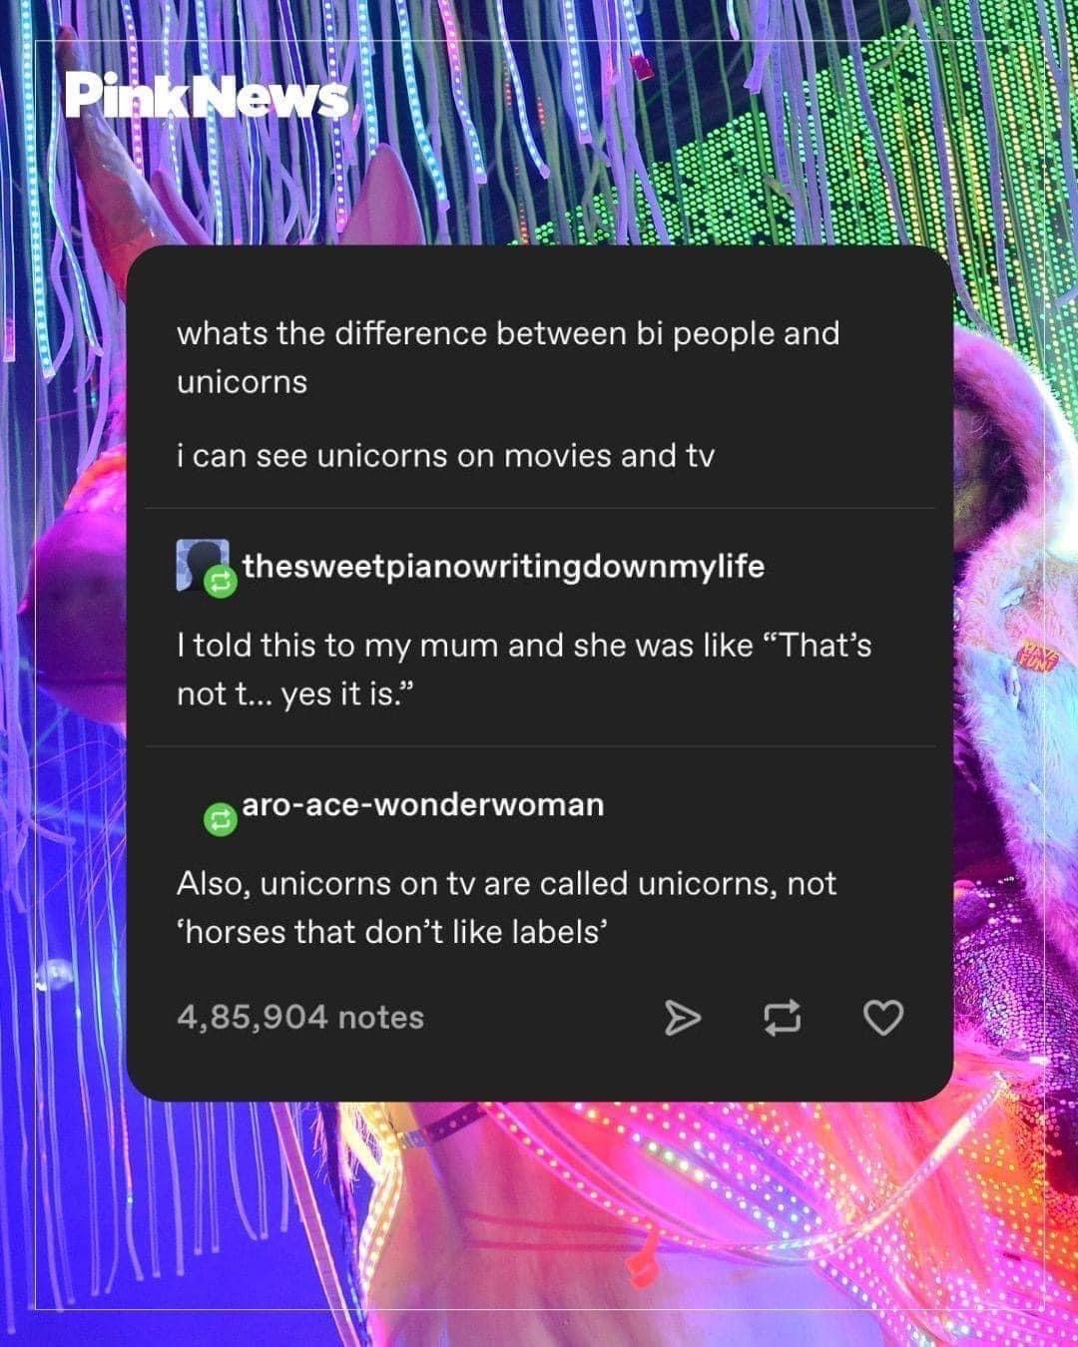Like the post with the heart icon
Viewport: 1078px width, 1347px height.
pyautogui.click(x=882, y=1018)
